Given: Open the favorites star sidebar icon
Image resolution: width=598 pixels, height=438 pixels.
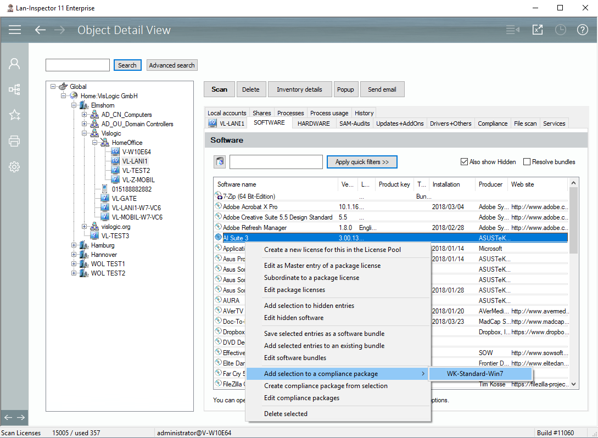Looking at the screenshot, I should click(x=14, y=115).
